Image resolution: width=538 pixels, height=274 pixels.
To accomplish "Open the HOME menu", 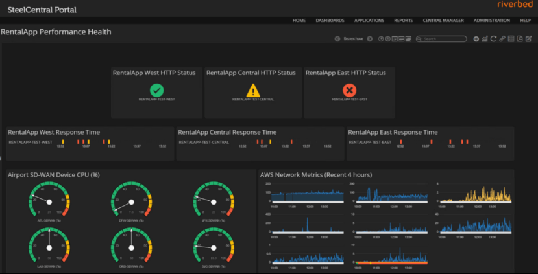I will pos(299,21).
